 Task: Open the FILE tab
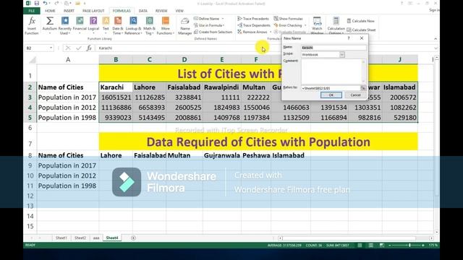click(32, 11)
